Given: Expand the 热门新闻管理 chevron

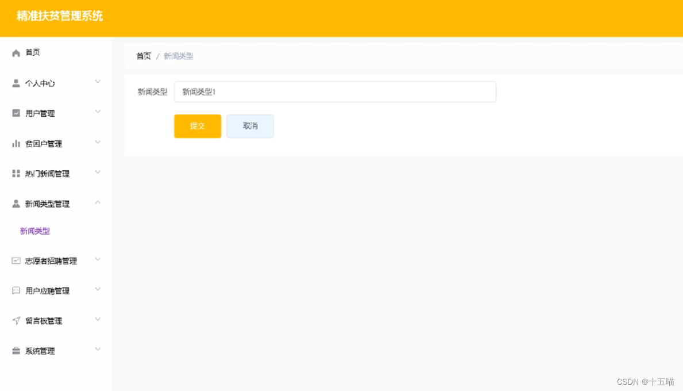Looking at the screenshot, I should [98, 172].
